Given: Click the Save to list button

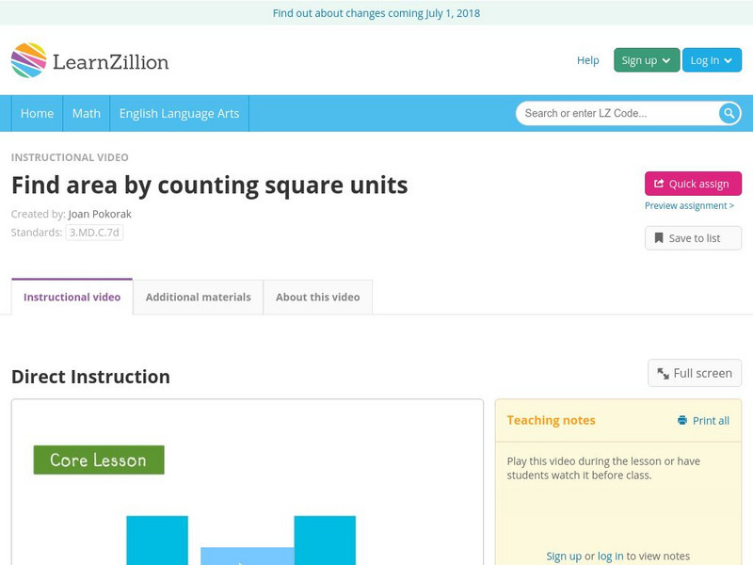Looking at the screenshot, I should tap(693, 238).
